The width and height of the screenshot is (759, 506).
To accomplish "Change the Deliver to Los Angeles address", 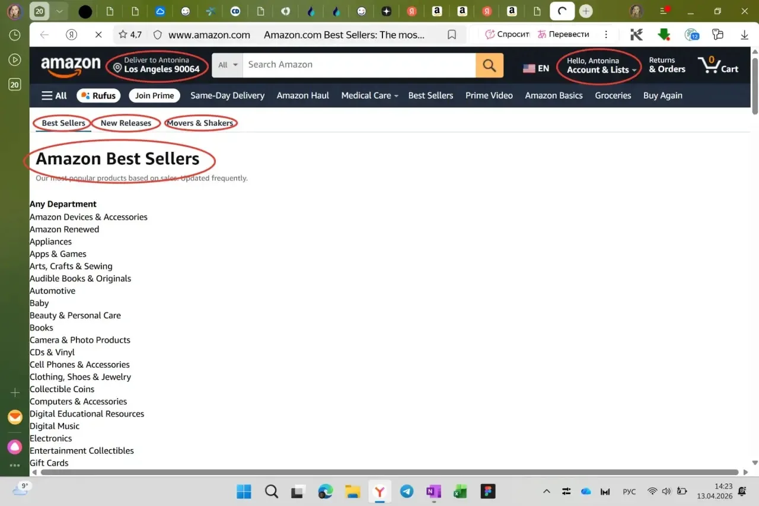I will coord(157,65).
